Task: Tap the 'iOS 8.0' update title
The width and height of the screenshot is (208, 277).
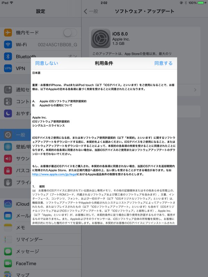Action: click(x=120, y=34)
